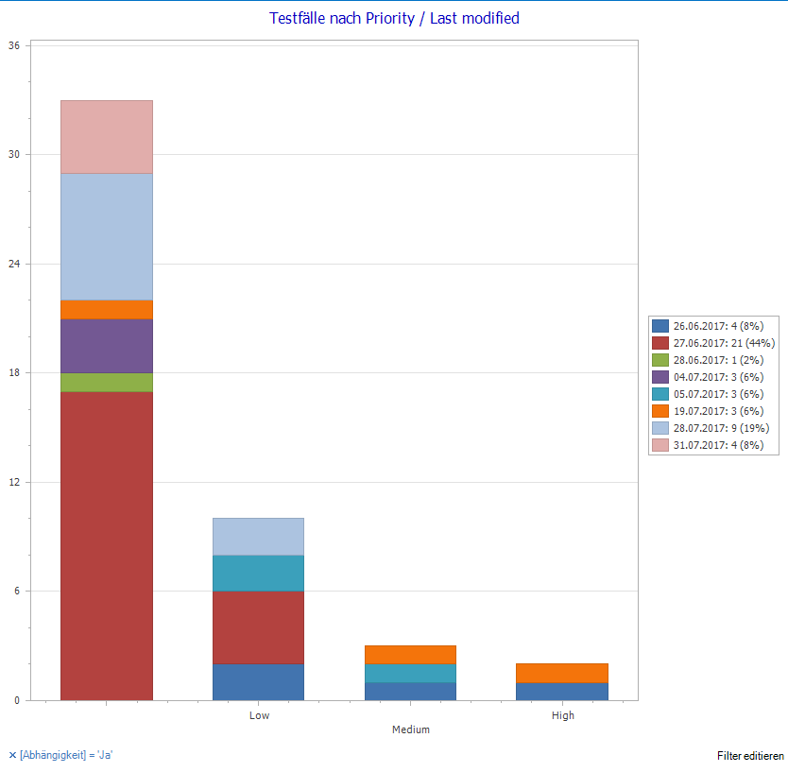Click the teal segment of the Low bar

coord(258,573)
